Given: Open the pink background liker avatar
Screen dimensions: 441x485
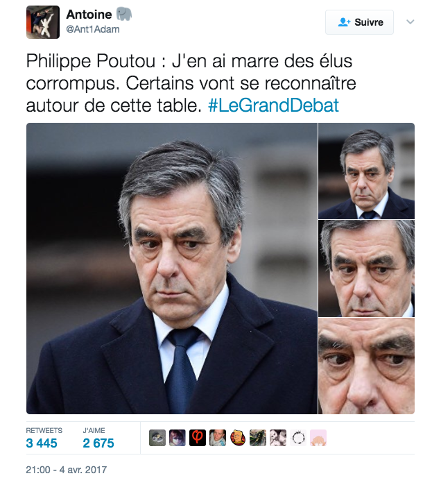Looking at the screenshot, I should tap(318, 438).
